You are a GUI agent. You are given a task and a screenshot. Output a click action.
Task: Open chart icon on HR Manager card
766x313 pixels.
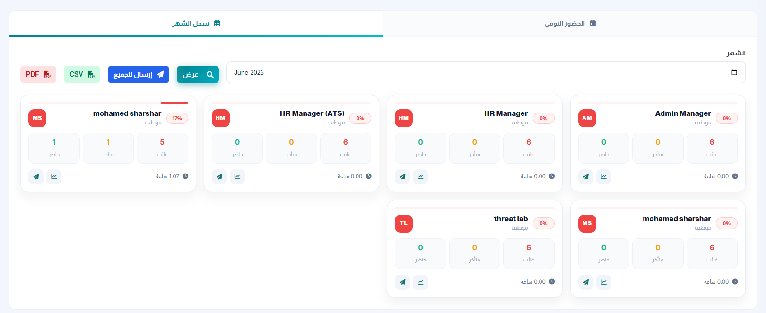point(420,177)
